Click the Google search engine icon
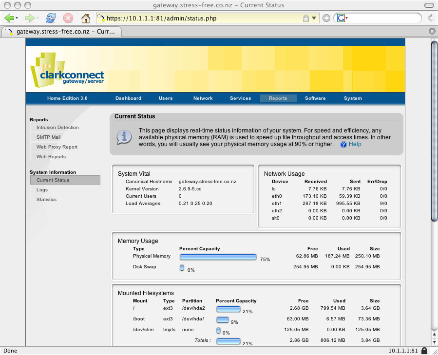The height and width of the screenshot is (355, 438). point(341,18)
